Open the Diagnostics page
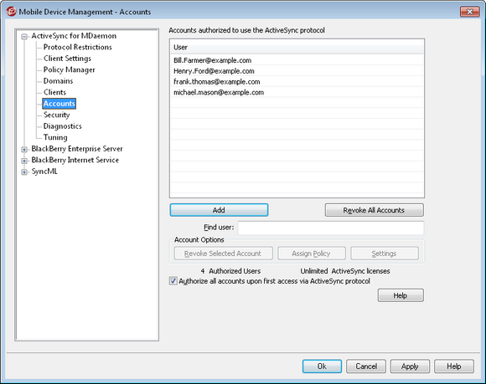The image size is (486, 384). pos(63,126)
